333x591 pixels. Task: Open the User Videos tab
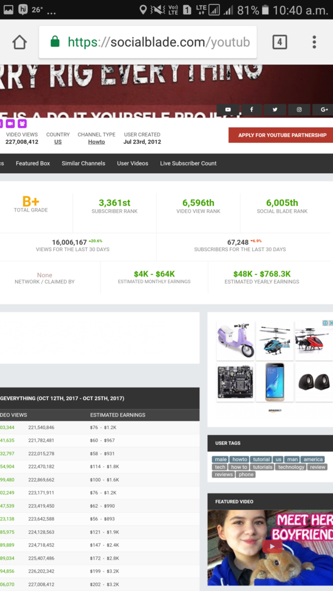tap(132, 163)
